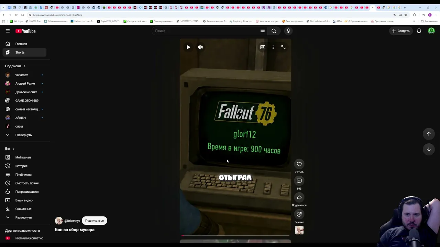Go to the YouTube logo home link

click(x=25, y=31)
